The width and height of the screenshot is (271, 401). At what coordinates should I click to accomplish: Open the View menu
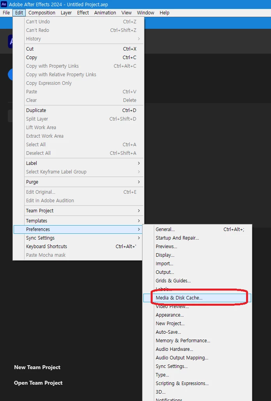click(127, 12)
